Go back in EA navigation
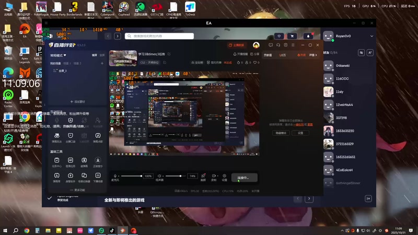 [108, 36]
